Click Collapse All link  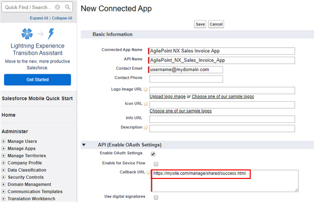[62, 18]
